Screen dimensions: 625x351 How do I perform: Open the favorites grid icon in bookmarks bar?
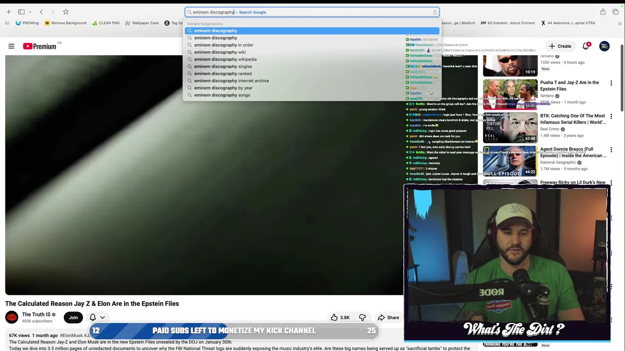pos(7,23)
